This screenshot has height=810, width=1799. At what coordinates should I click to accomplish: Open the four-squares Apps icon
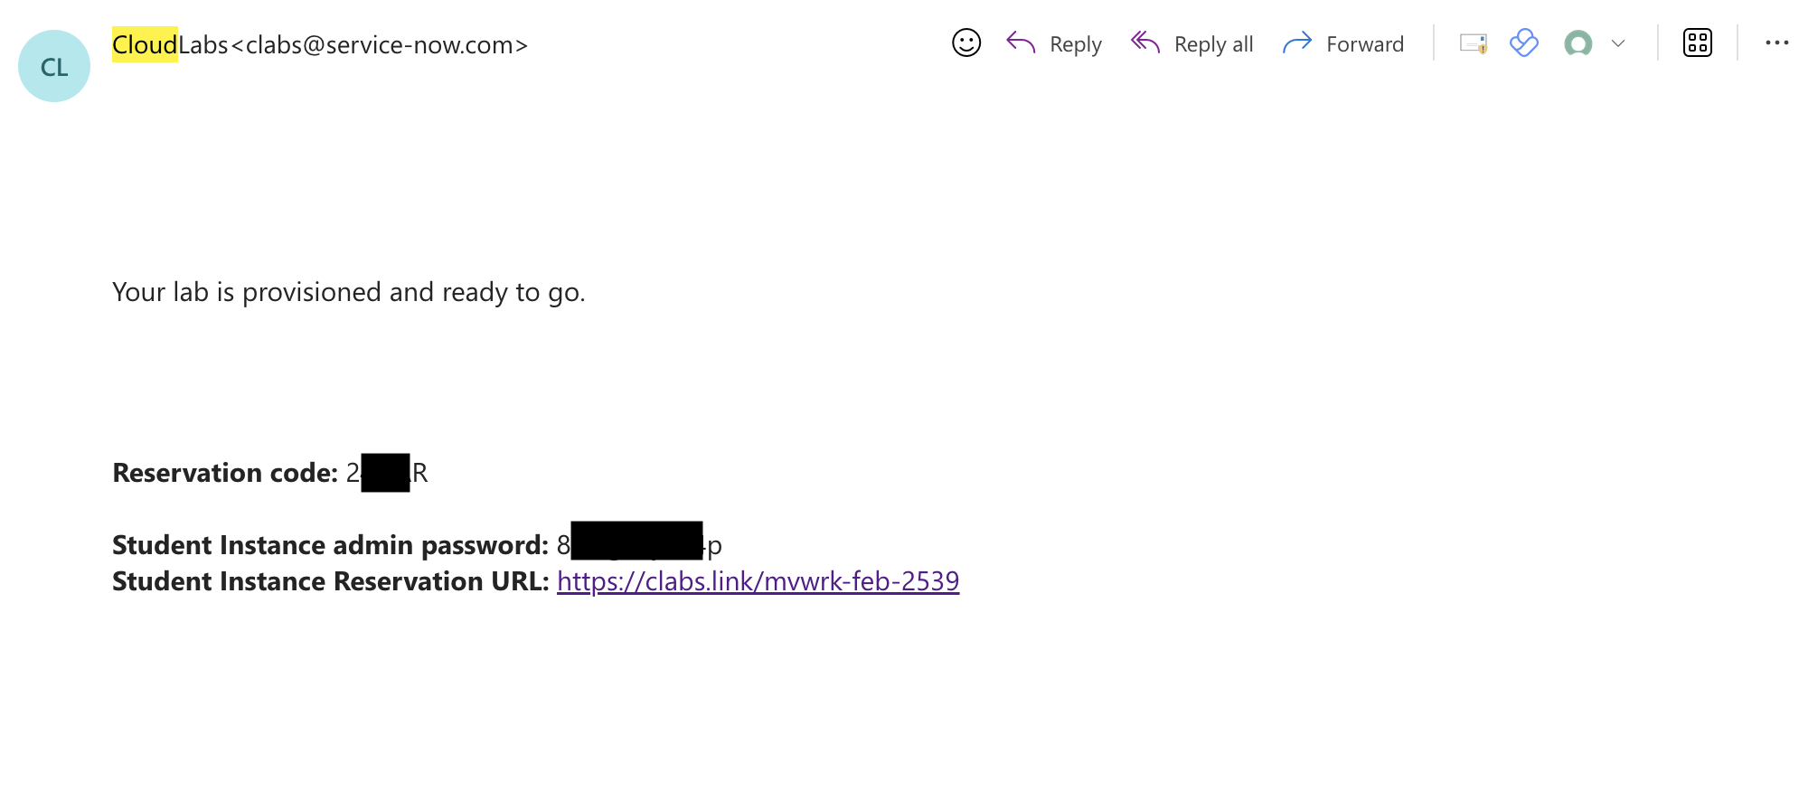point(1698,42)
